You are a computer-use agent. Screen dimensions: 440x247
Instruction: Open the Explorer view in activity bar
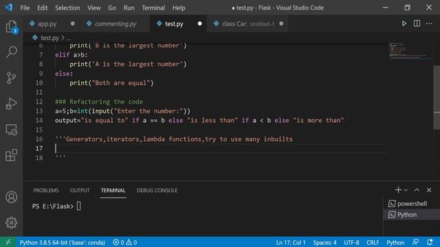click(12, 27)
